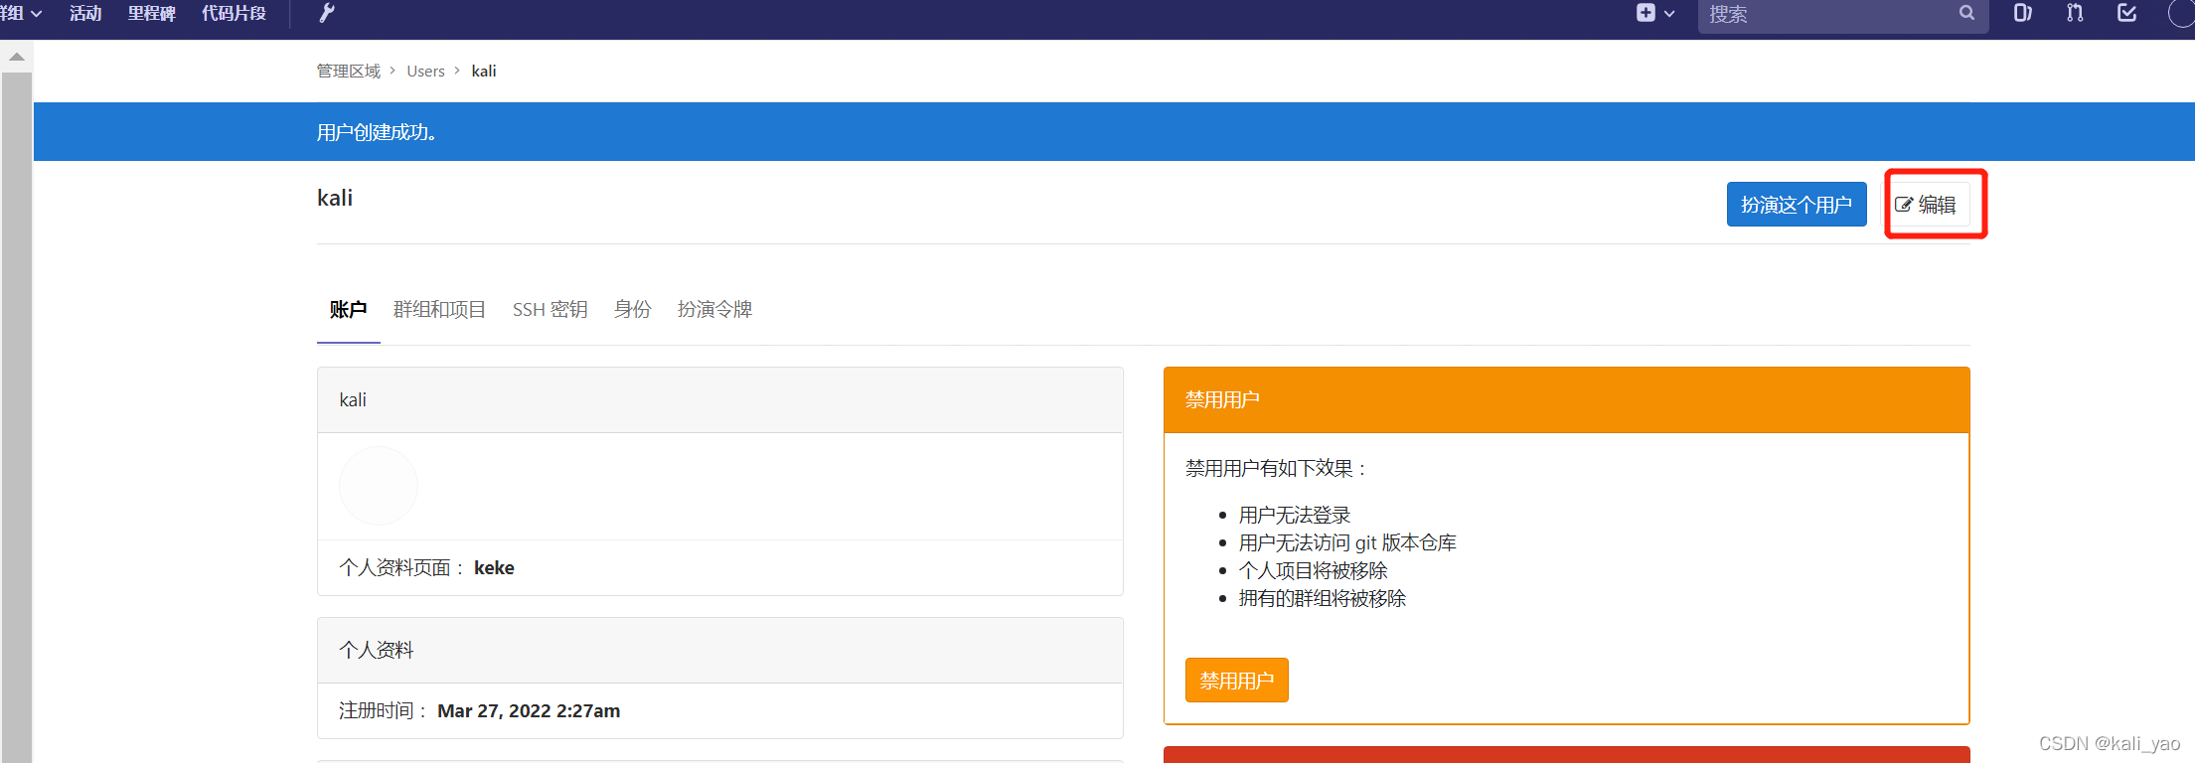Click the 个人资料 panel heading
2195x763 pixels.
[720, 651]
